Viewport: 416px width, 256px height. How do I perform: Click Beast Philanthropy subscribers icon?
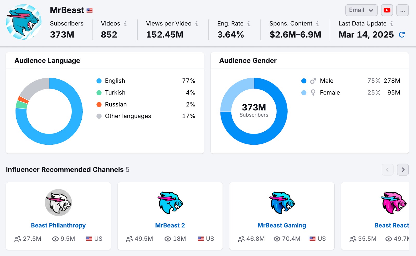(18, 239)
